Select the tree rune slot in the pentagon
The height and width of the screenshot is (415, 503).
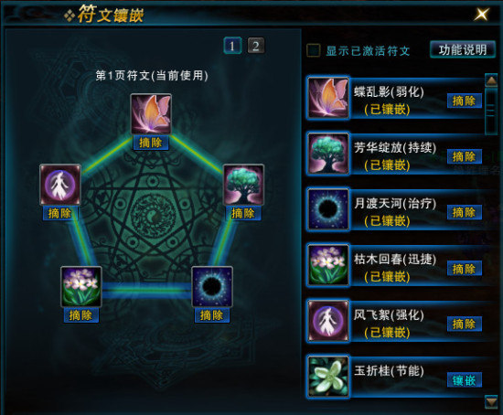pos(243,185)
